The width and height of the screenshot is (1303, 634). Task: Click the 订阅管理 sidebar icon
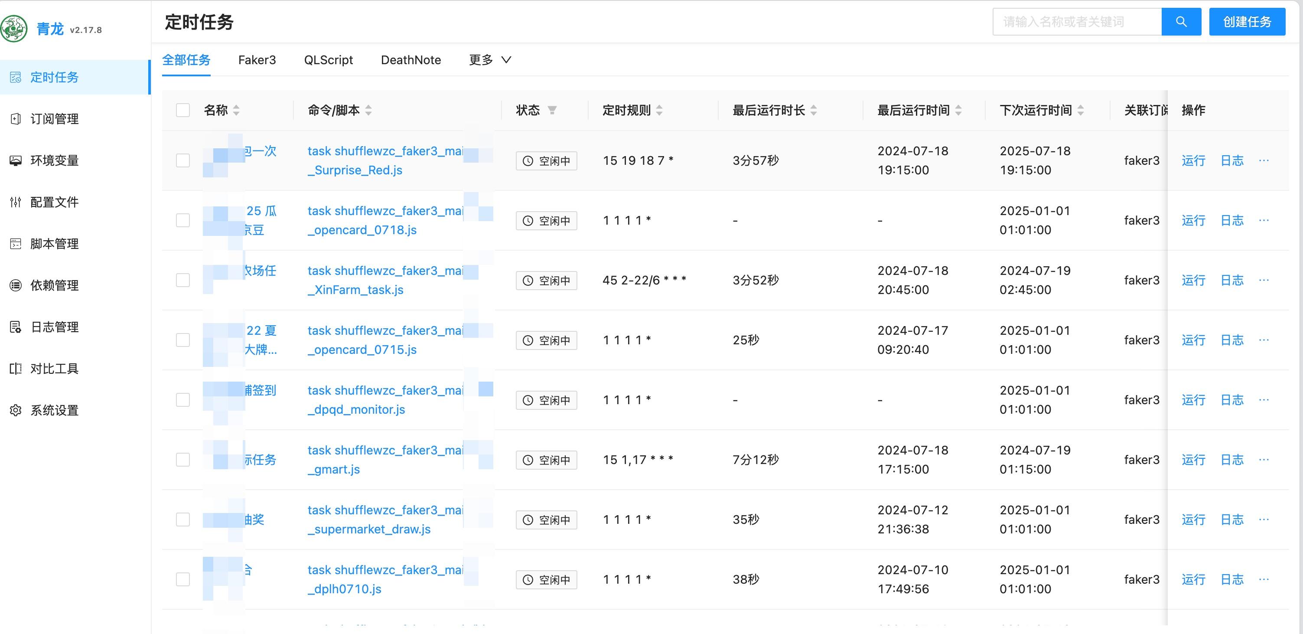point(16,119)
